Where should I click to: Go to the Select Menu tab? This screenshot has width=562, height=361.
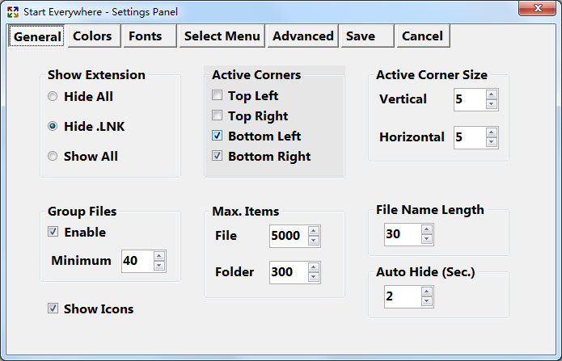click(x=222, y=36)
